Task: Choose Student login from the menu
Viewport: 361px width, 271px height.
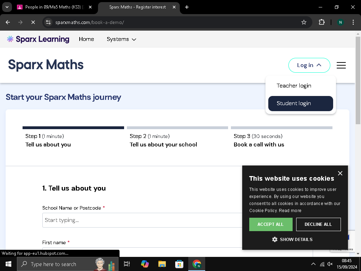Action: (300, 103)
